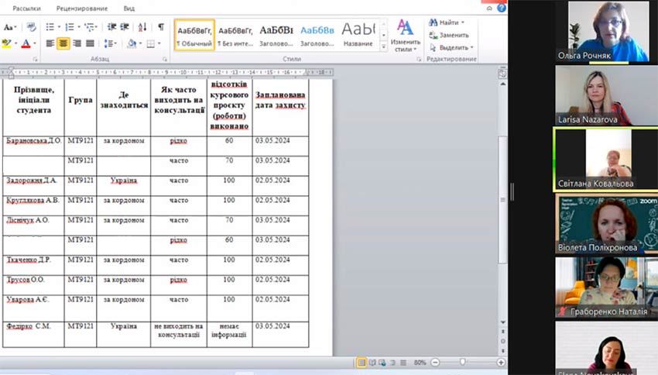
Task: Open the Рассылки ribbon tab
Action: pos(26,9)
